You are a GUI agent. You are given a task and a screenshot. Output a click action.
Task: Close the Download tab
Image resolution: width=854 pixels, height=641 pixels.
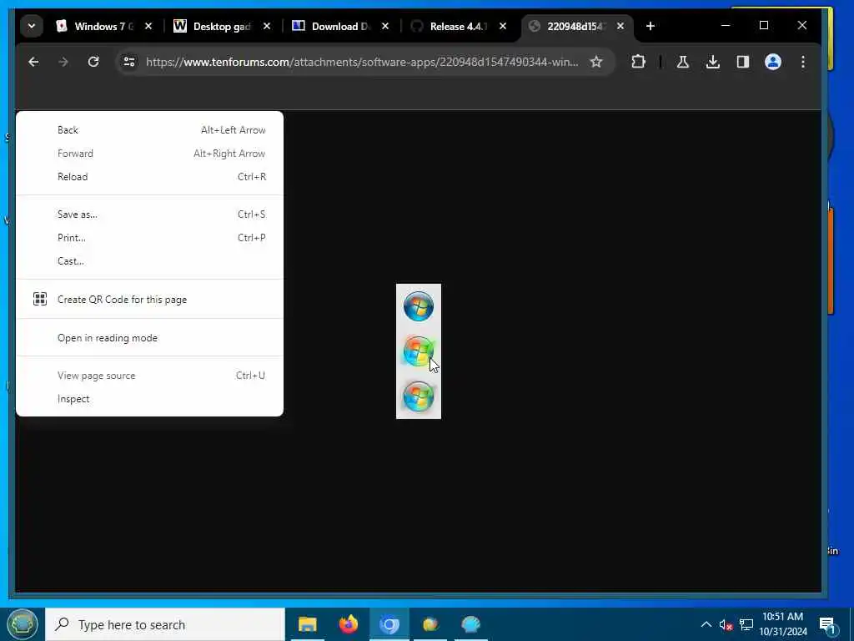(x=385, y=26)
